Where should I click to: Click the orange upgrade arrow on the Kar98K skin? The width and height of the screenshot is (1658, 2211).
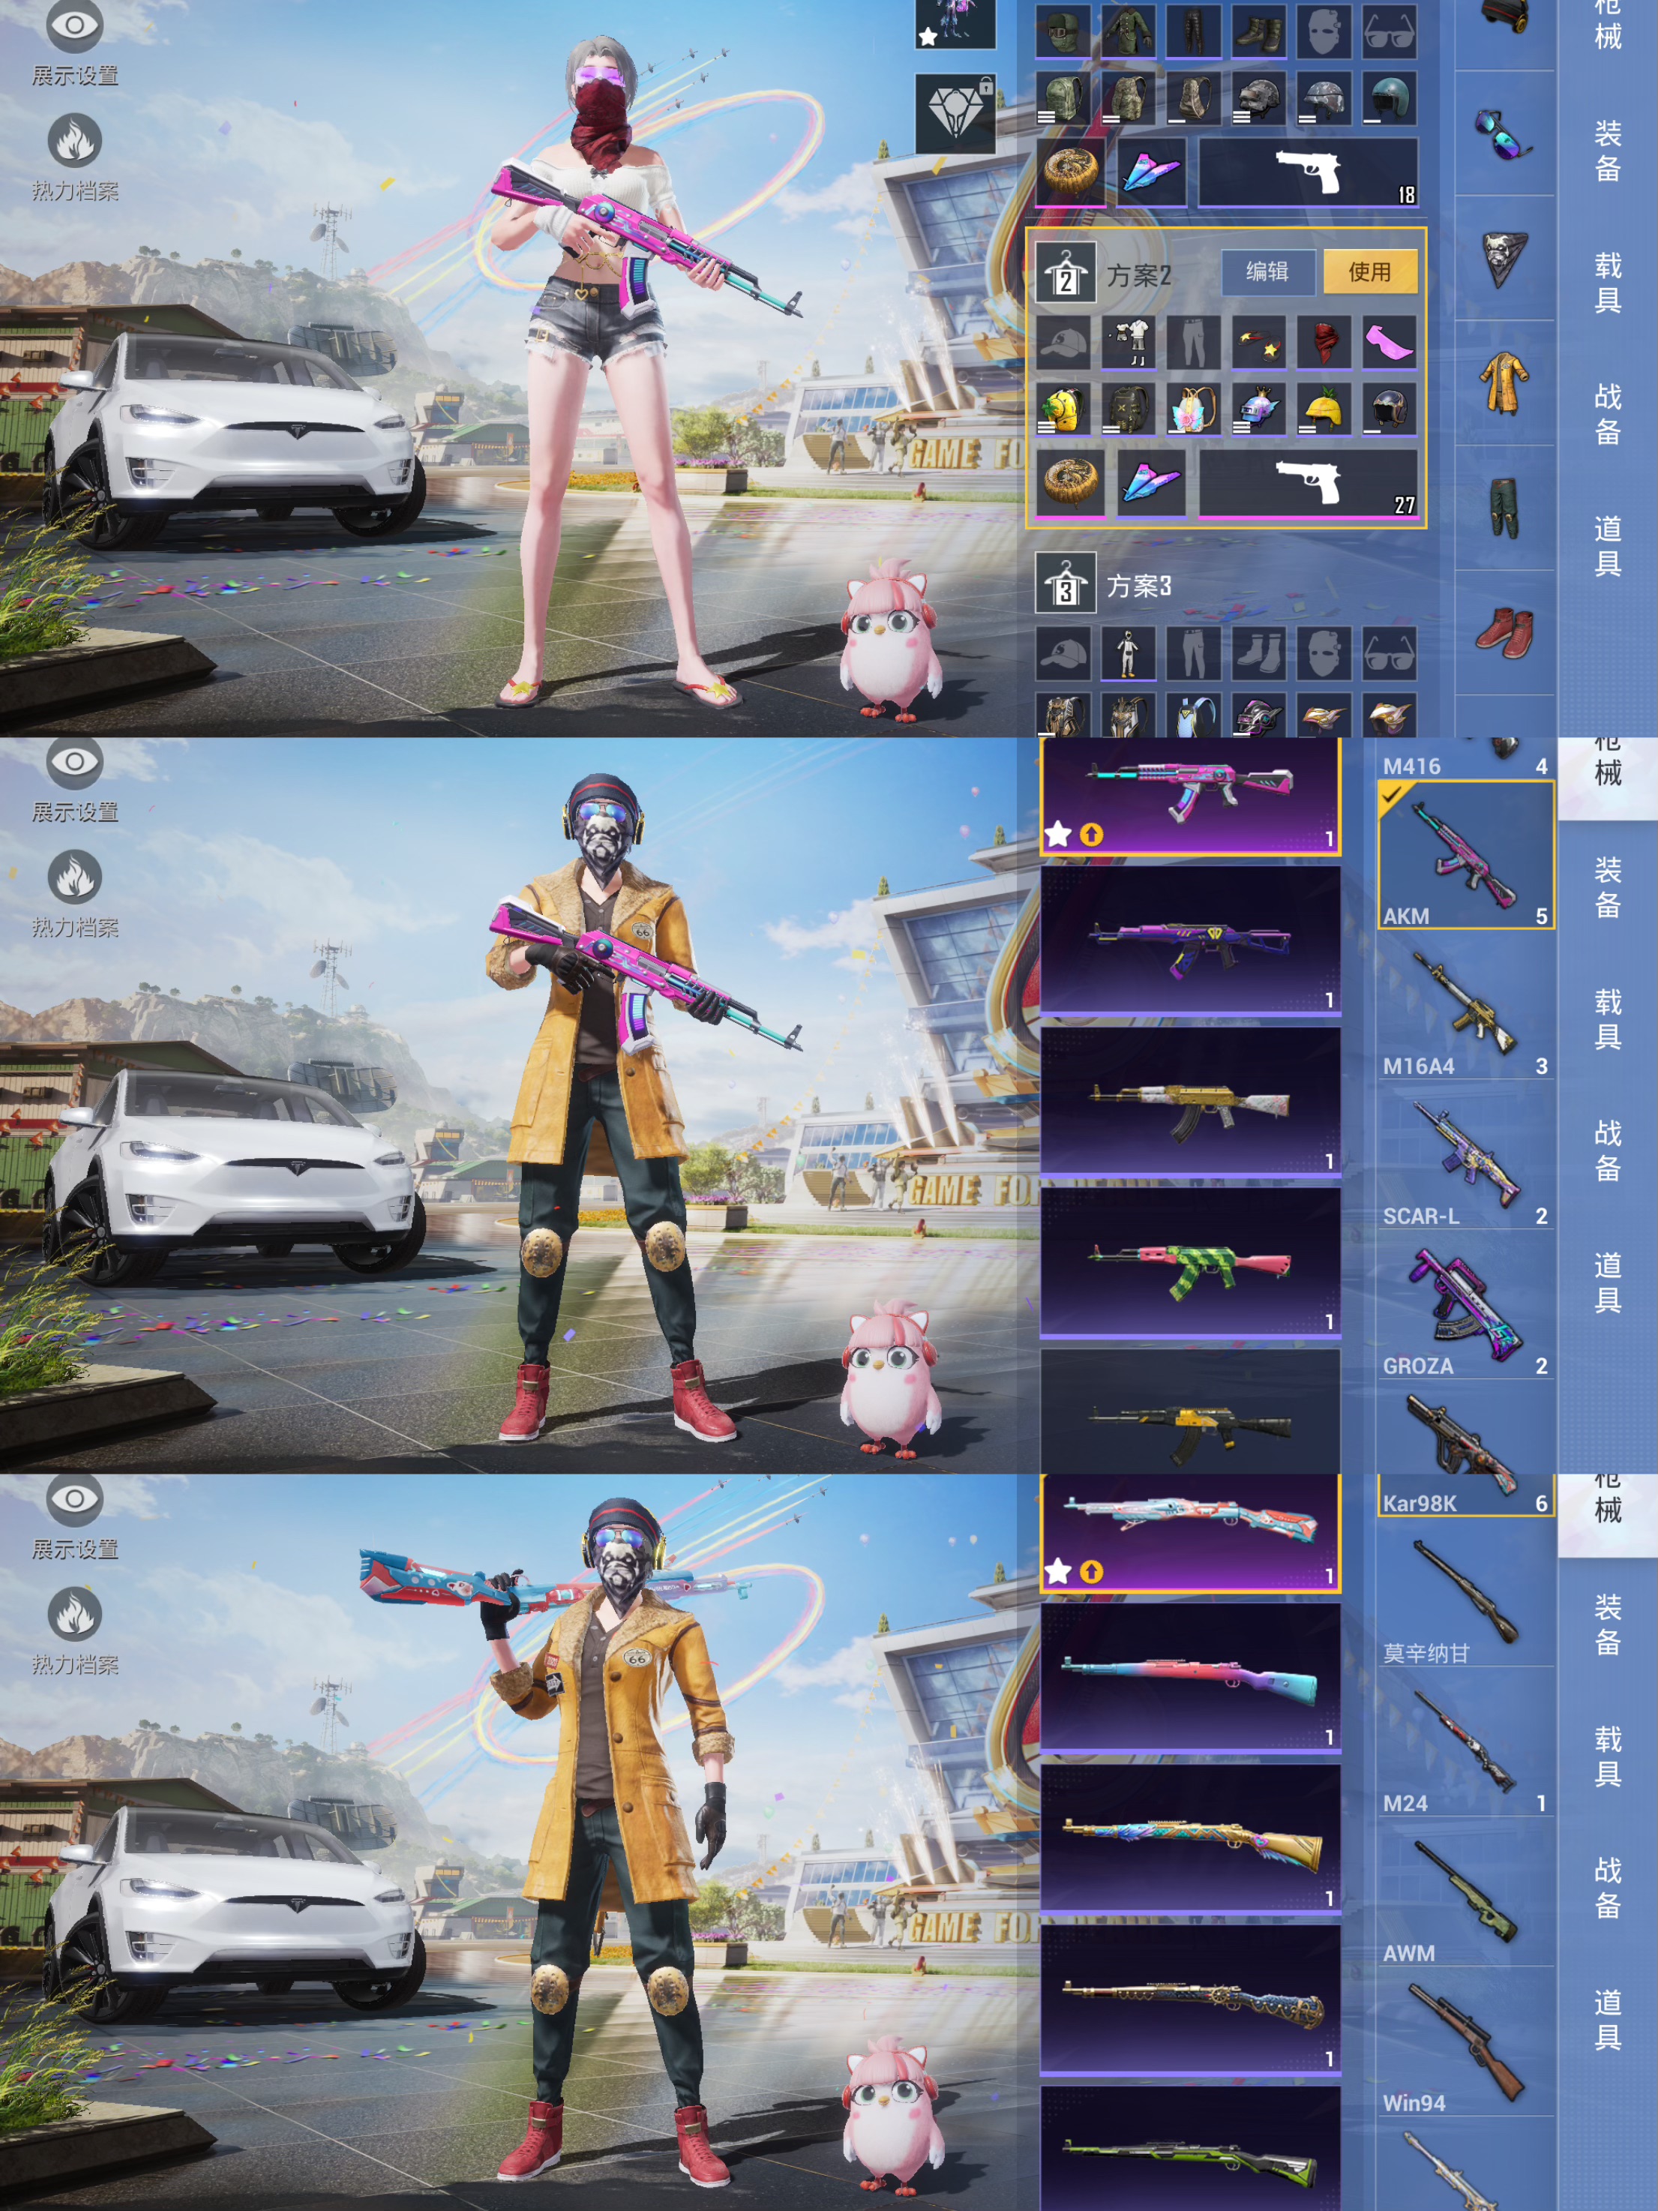1091,1571
